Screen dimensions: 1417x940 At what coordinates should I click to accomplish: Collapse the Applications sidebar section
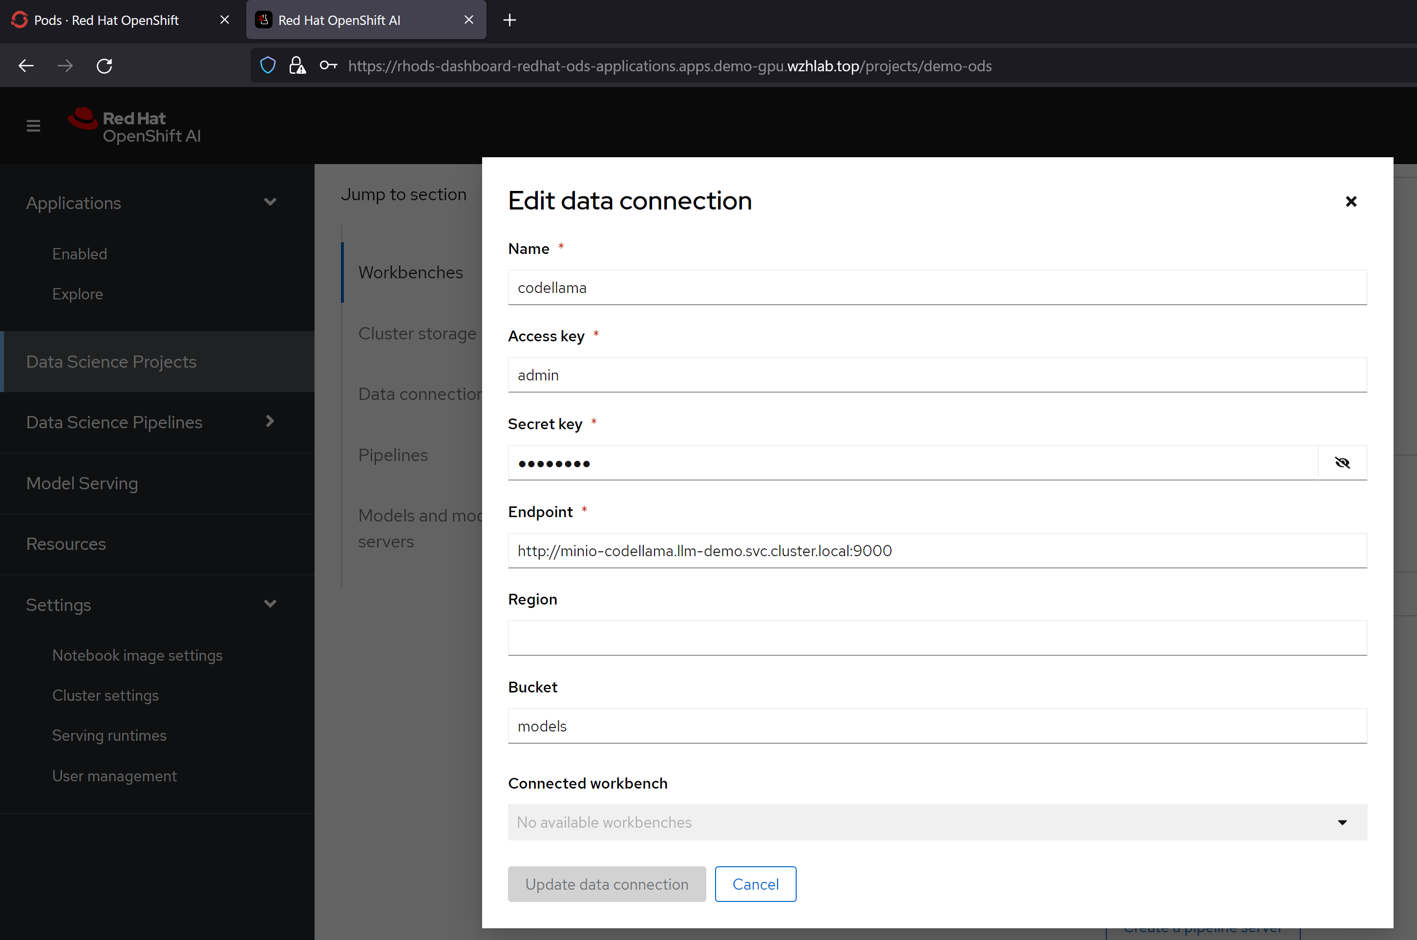[x=270, y=203]
